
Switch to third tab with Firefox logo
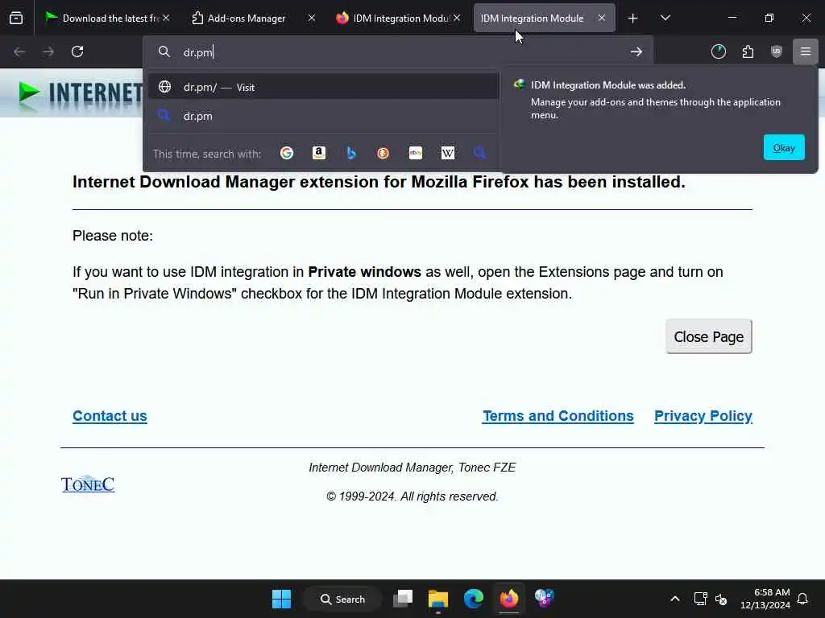point(392,18)
